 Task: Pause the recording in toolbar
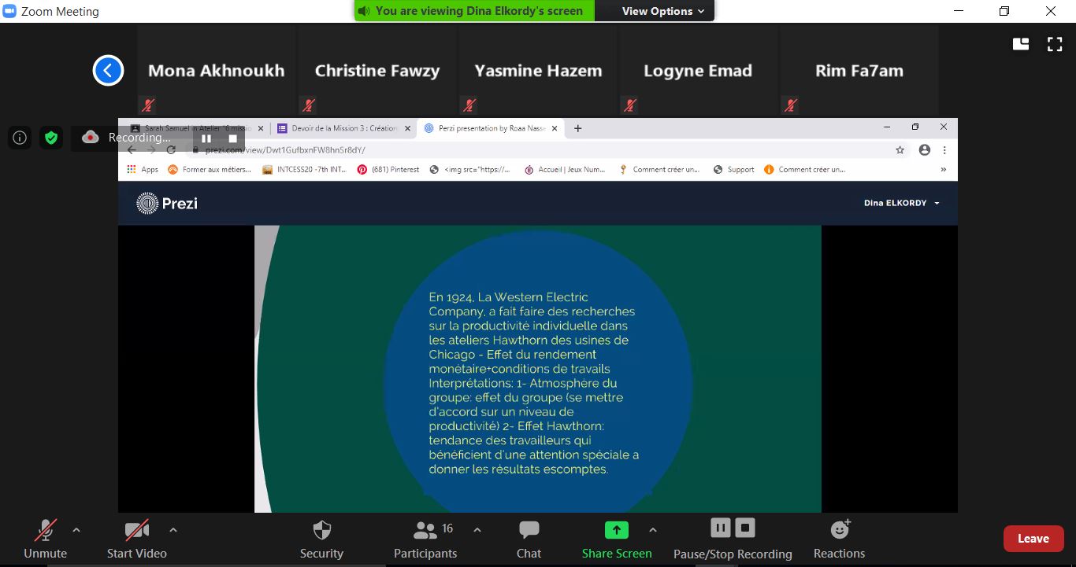tap(720, 528)
